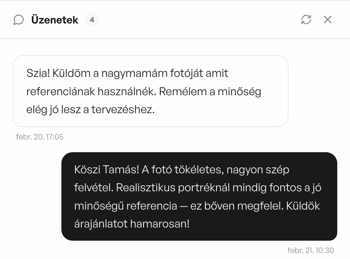Tap the refresh icon to update the thread

pyautogui.click(x=306, y=19)
